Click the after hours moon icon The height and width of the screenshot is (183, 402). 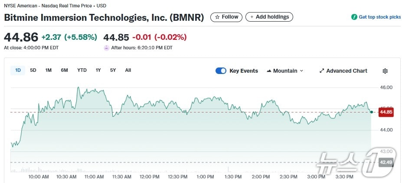(106, 48)
